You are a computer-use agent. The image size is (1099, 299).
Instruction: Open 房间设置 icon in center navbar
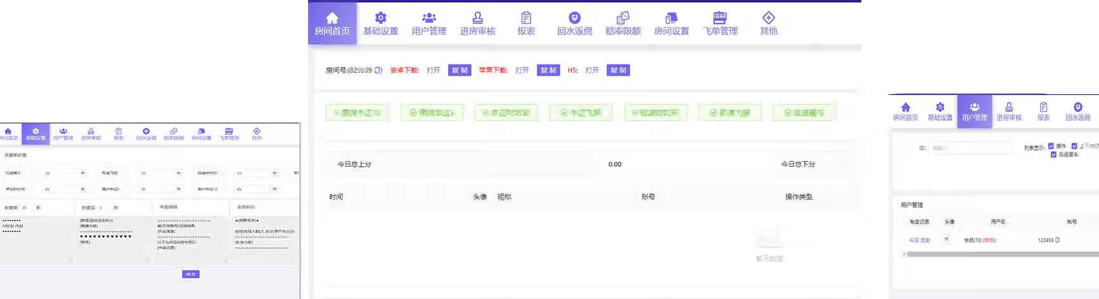[671, 18]
